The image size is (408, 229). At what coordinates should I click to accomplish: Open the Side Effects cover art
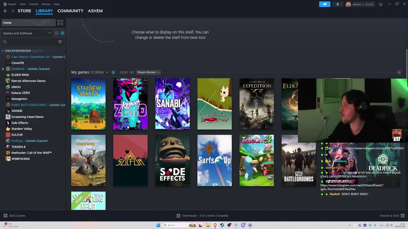pos(172,161)
